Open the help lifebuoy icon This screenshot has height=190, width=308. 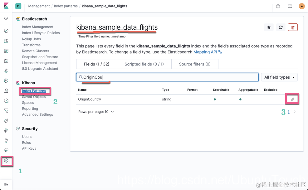(278, 6)
